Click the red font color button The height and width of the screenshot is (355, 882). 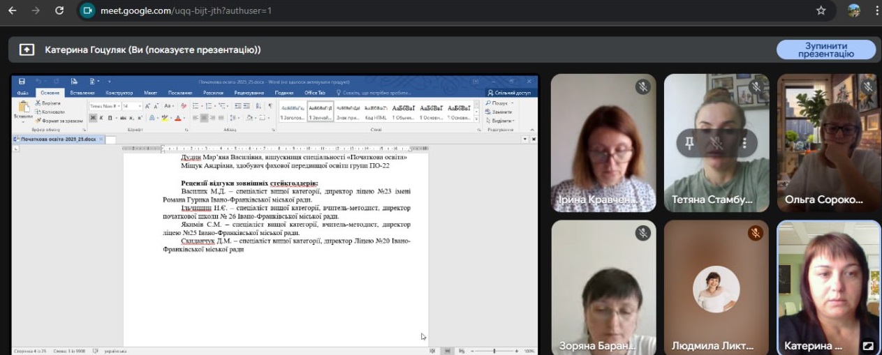(177, 118)
